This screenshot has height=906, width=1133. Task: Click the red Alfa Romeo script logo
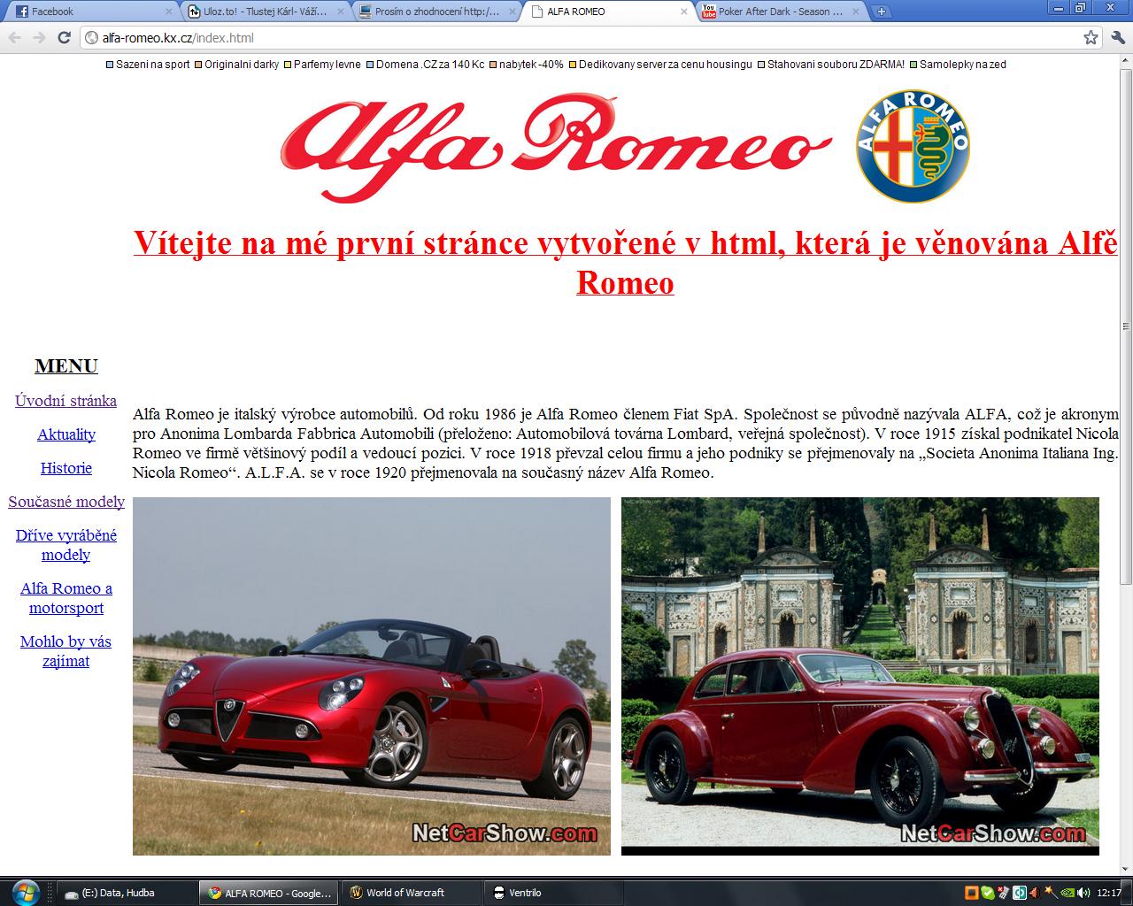point(556,146)
